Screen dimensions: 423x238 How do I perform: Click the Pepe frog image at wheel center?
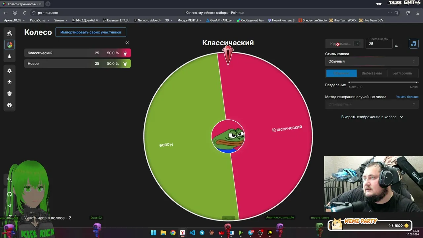pyautogui.click(x=228, y=136)
